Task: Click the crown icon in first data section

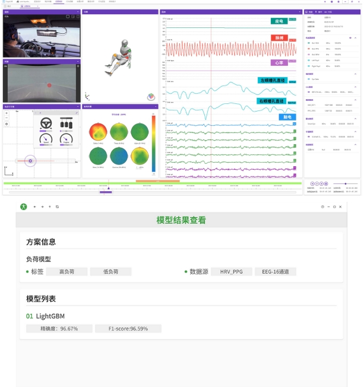Action: 350,38
